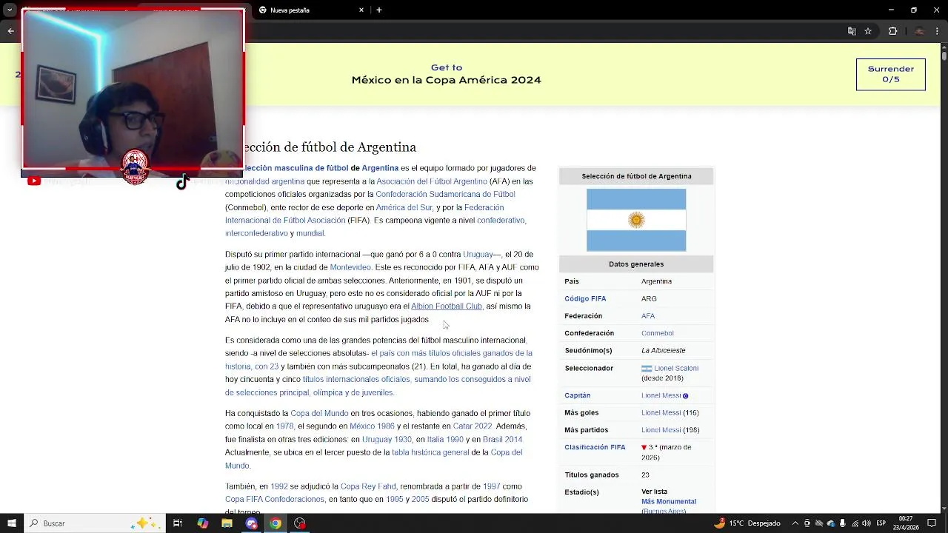Follow the AFA link in the infobox
This screenshot has height=533, width=948.
coord(648,316)
